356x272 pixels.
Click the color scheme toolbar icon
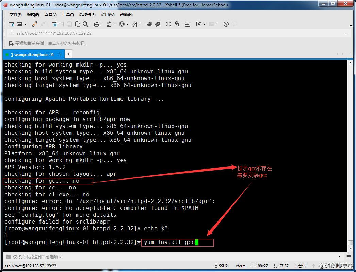pyautogui.click(x=109, y=24)
